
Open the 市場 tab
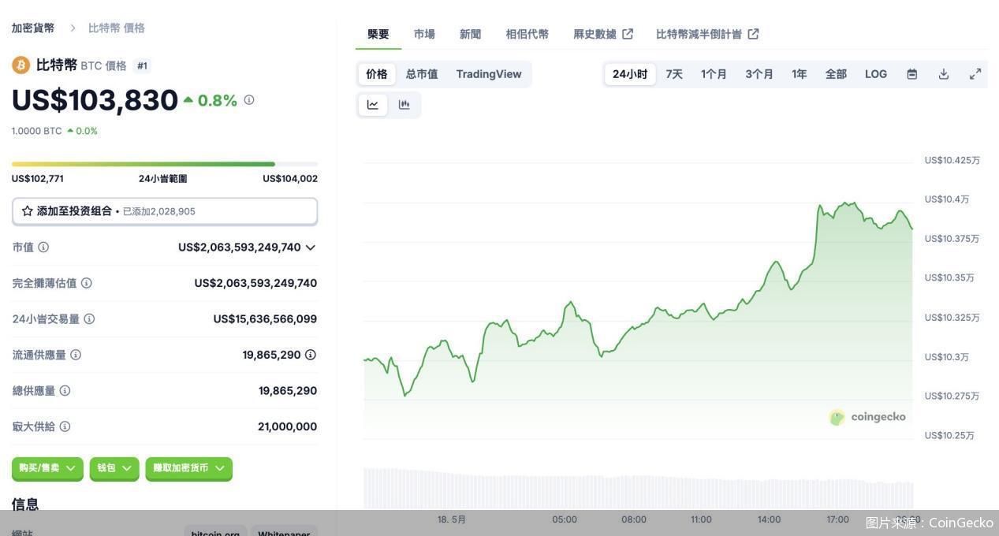pyautogui.click(x=424, y=34)
